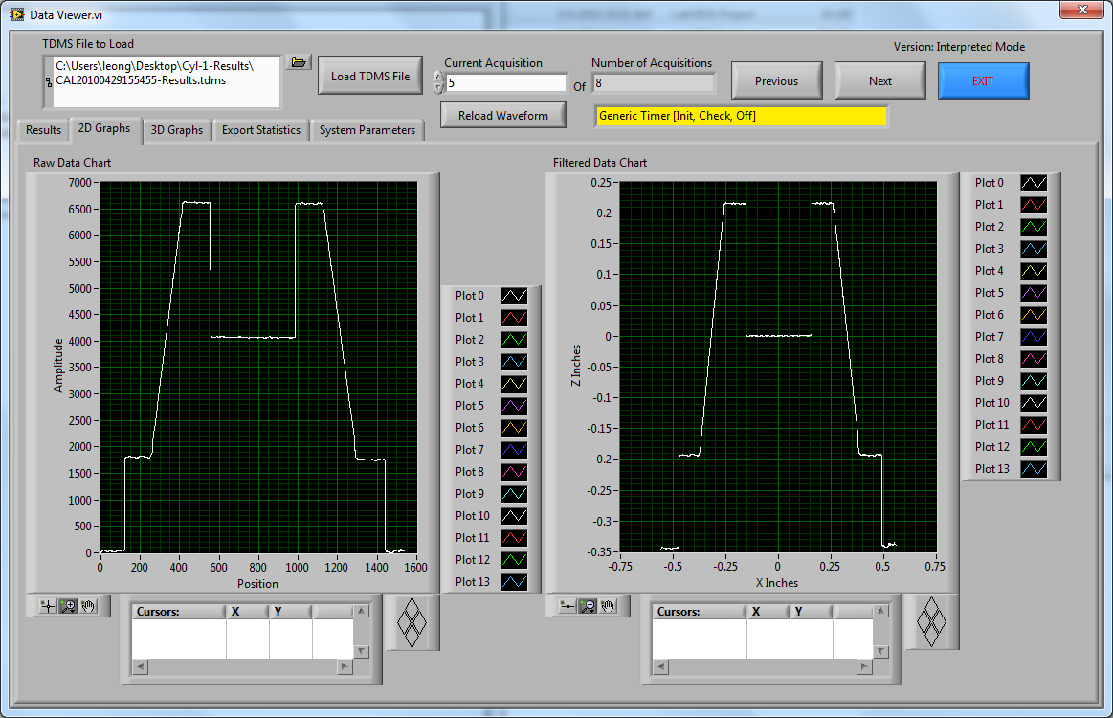Click X column header in Filtered Data cursor table
This screenshot has width=1113, height=718.
768,612
